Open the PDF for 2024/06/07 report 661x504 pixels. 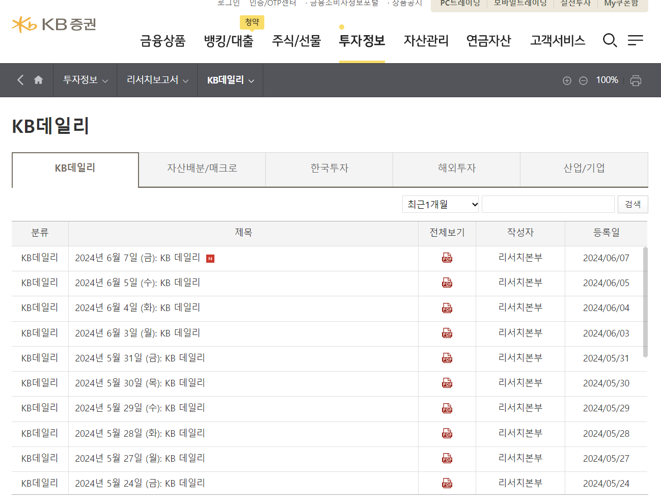pyautogui.click(x=447, y=258)
